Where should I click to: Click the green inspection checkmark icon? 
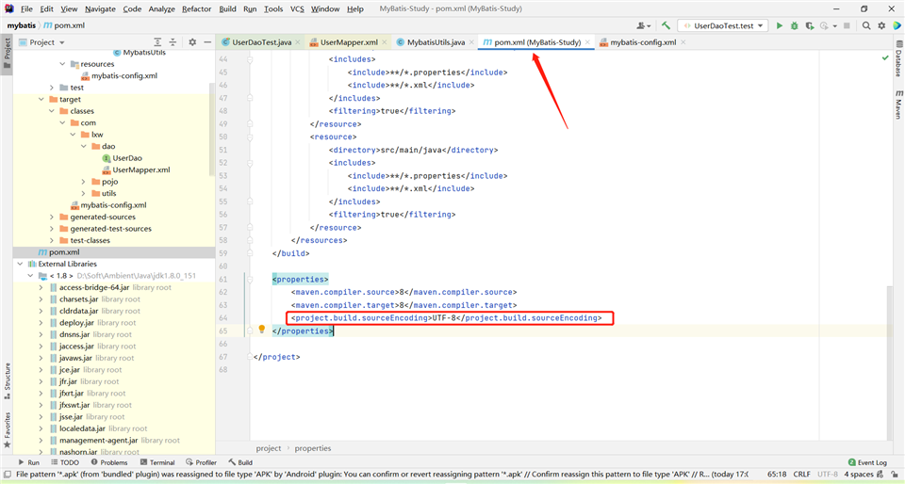pos(885,58)
